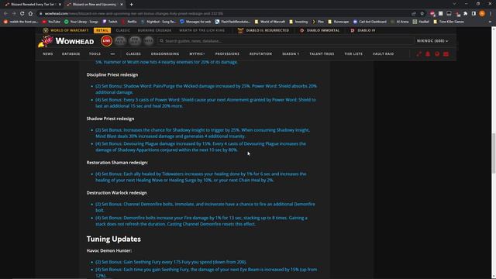Screen dimensions: 496x279
Task: Expand the three-dots more menu in navigation
Action: tap(112, 54)
